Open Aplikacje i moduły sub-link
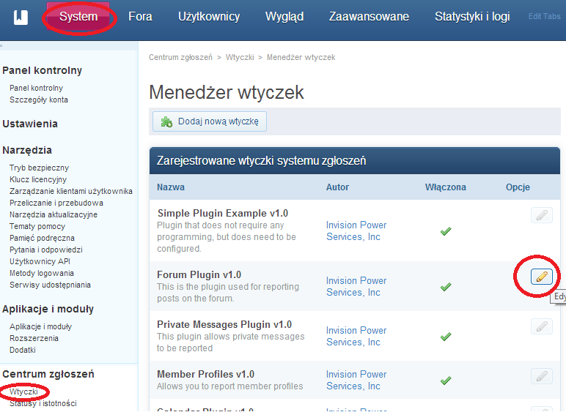Screen dimensions: 566x412 40,326
